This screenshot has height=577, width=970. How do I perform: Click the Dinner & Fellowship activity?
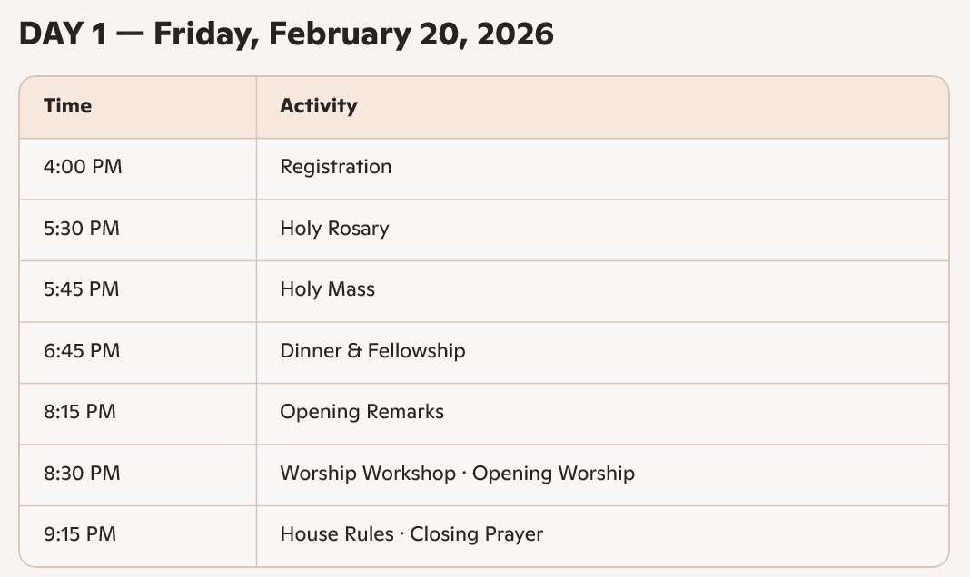(372, 350)
